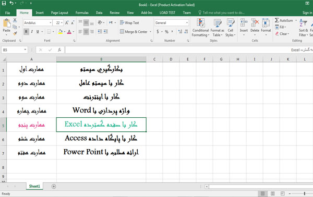Cut selection with the scissors icon

pyautogui.click(x=15, y=20)
